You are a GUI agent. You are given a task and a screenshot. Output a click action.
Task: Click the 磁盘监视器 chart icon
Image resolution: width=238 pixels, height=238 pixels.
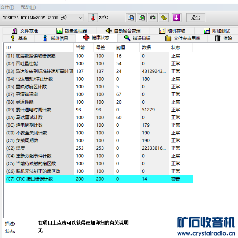(x=59, y=31)
